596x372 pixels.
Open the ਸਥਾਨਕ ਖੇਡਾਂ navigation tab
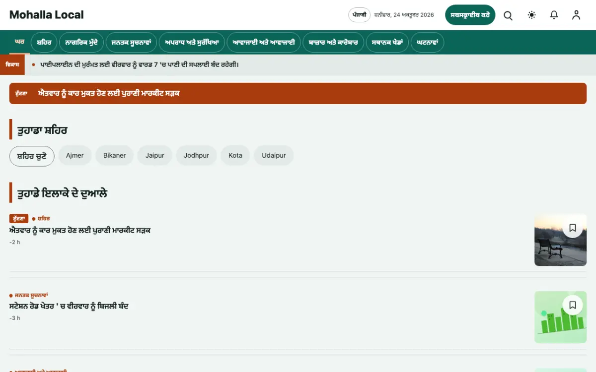click(x=387, y=43)
